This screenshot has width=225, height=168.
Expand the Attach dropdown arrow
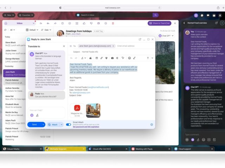tap(61, 124)
